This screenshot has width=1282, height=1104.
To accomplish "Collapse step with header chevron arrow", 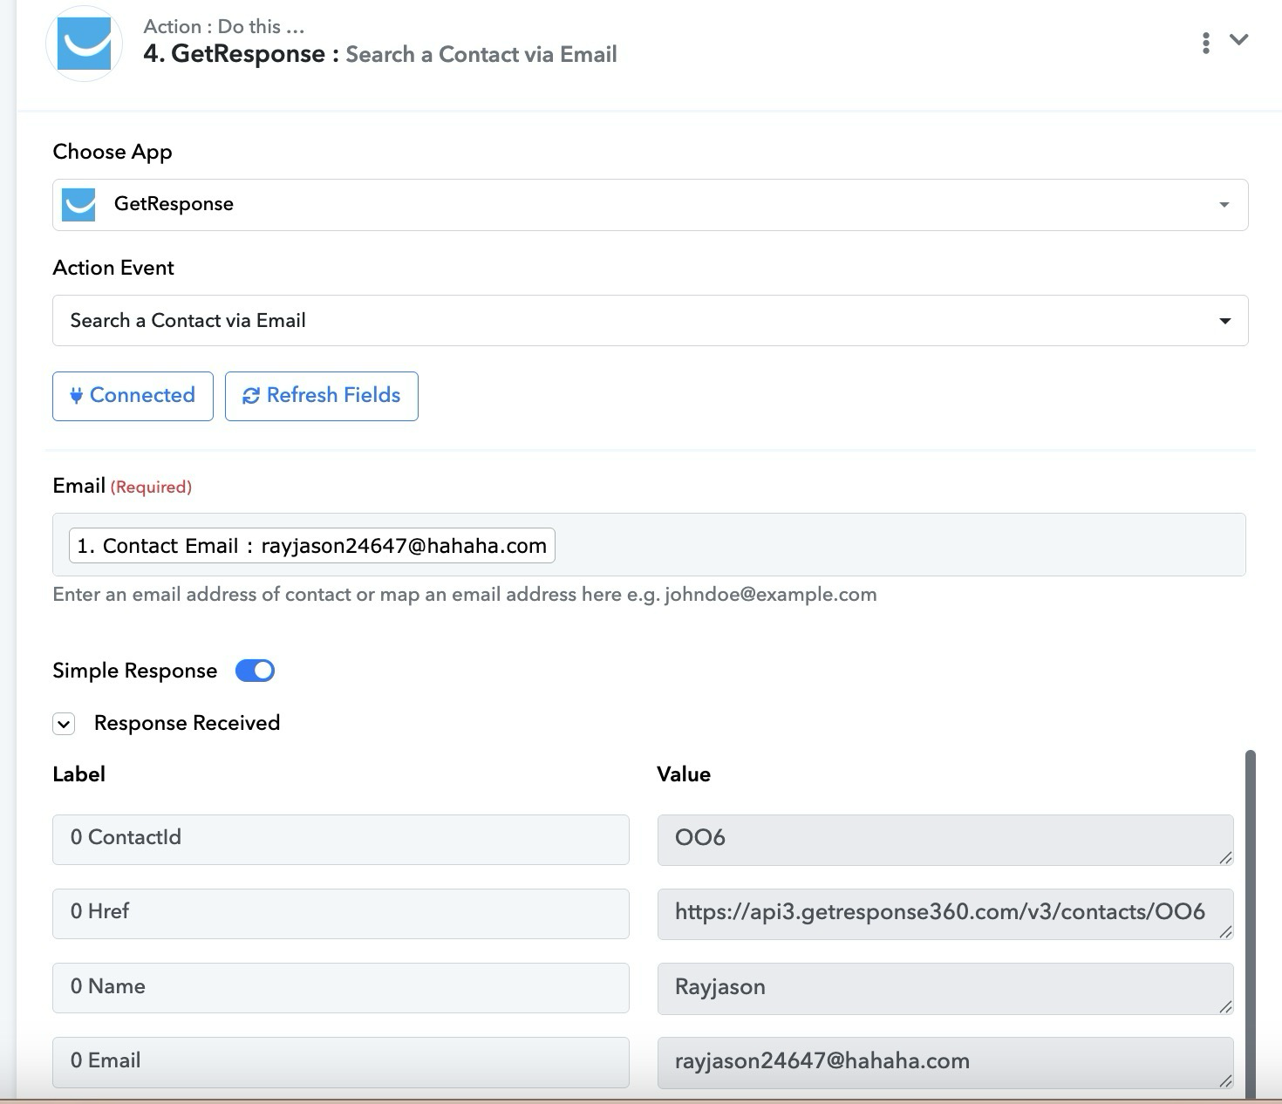I will tap(1238, 40).
